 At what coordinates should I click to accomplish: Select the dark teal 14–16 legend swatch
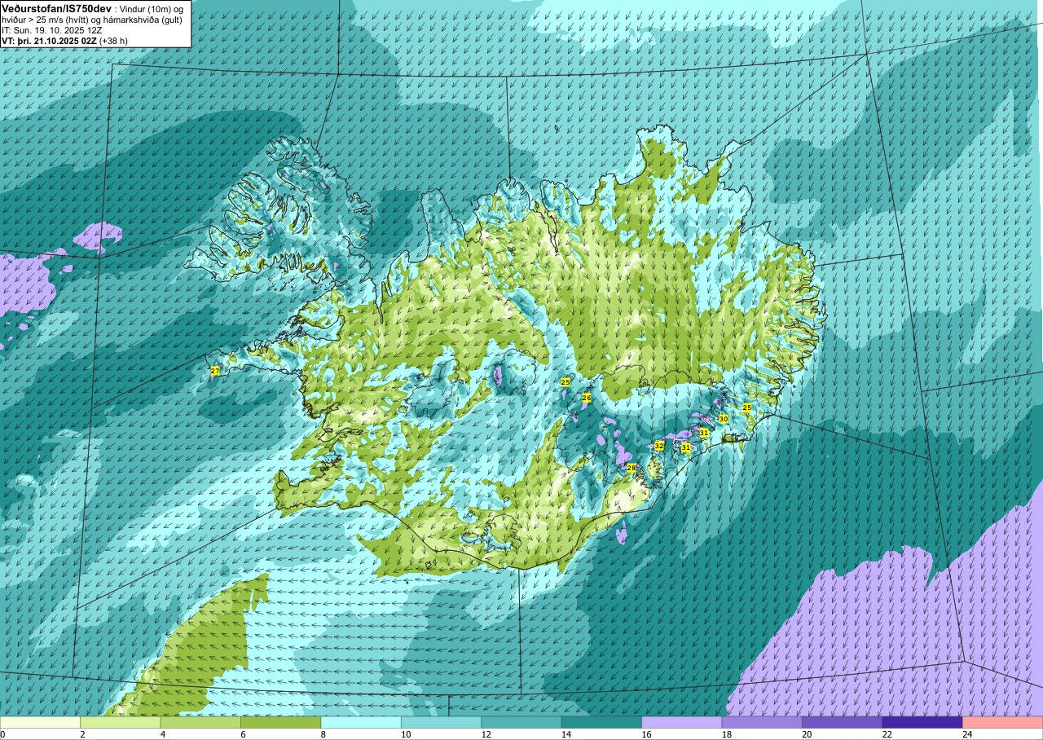[x=601, y=722]
